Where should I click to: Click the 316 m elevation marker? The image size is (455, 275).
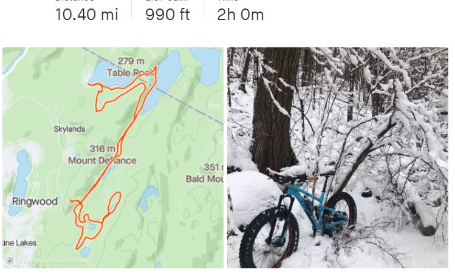(103, 149)
